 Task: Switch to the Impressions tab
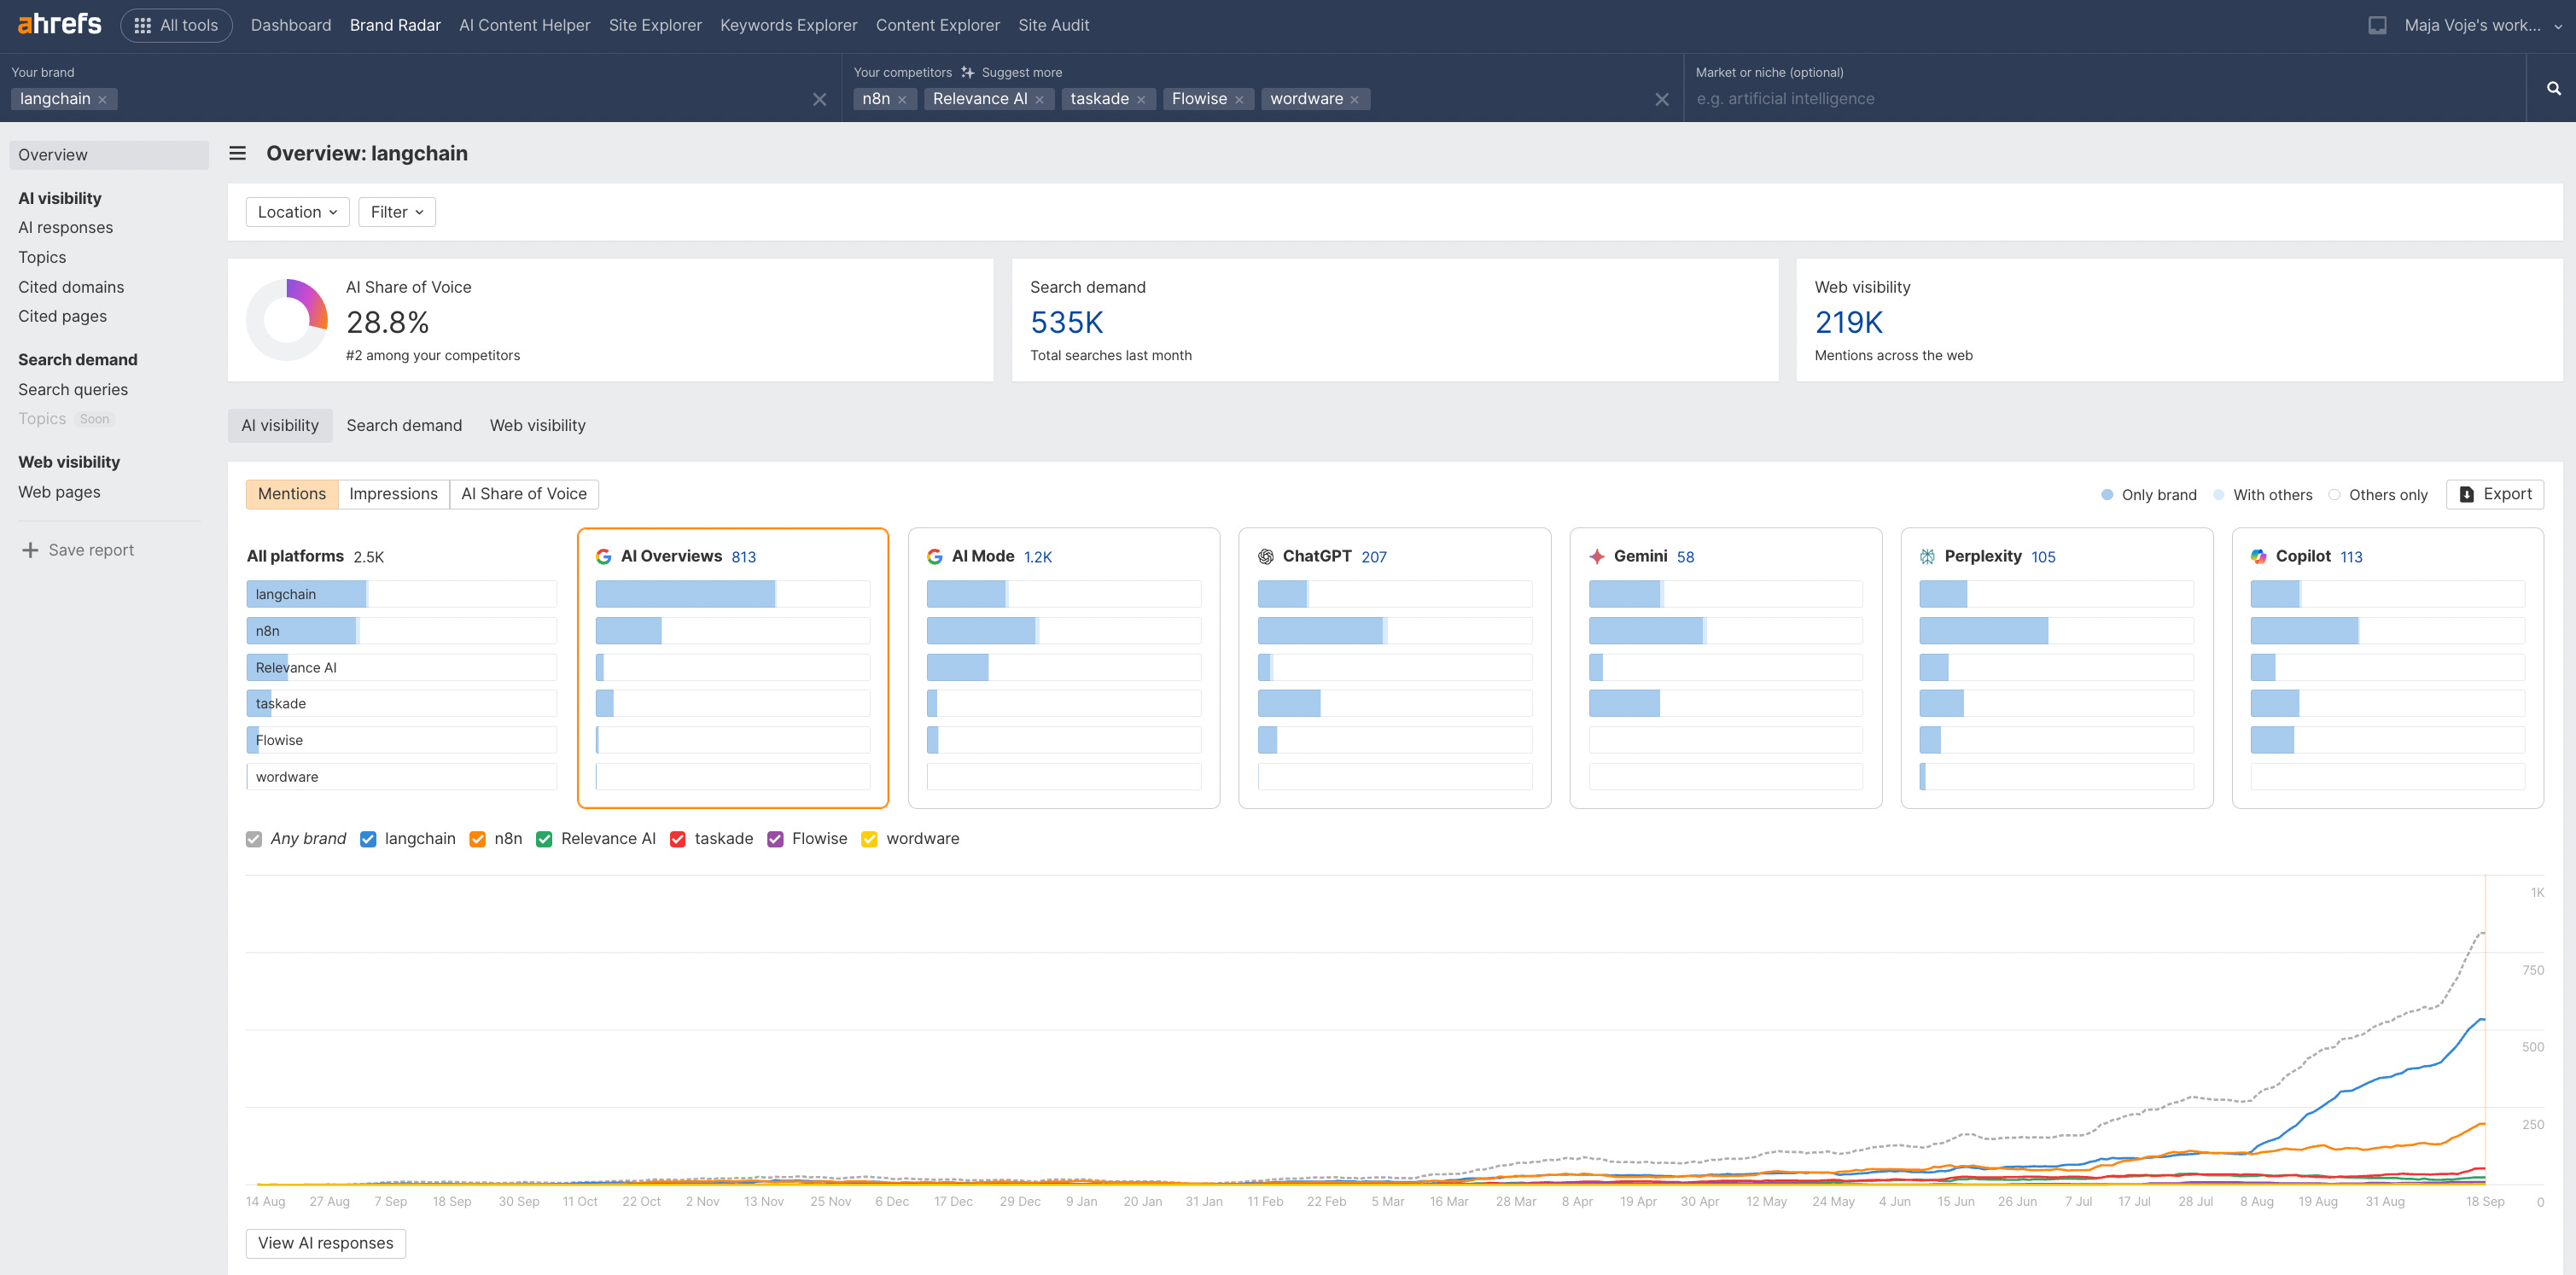point(393,494)
